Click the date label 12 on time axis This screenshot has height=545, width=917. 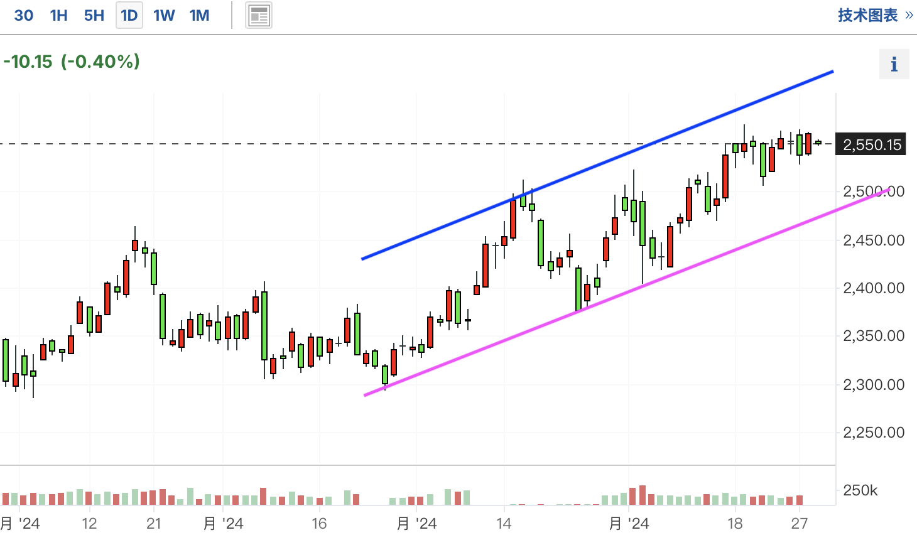point(89,524)
